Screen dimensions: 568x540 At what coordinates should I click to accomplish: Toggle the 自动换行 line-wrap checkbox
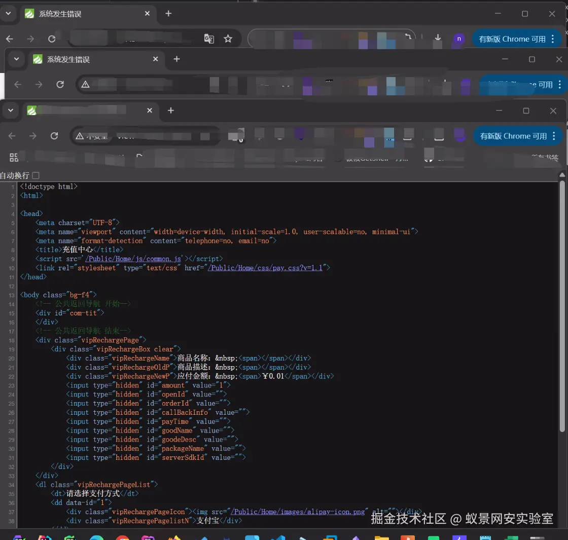(x=35, y=175)
